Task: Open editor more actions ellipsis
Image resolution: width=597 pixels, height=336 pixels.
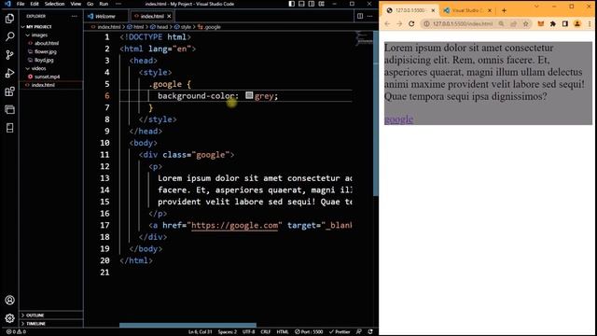Action: pyautogui.click(x=369, y=16)
